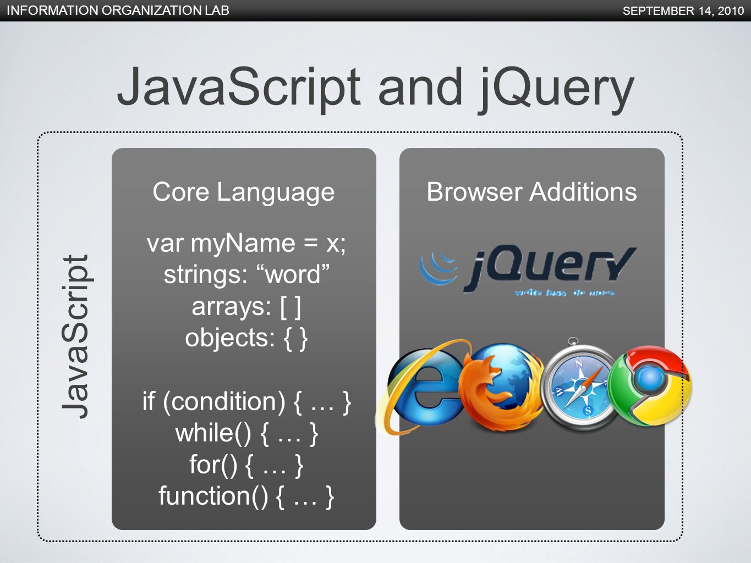751x563 pixels.
Task: Select the line 'for() { … }'
Action: (x=246, y=465)
